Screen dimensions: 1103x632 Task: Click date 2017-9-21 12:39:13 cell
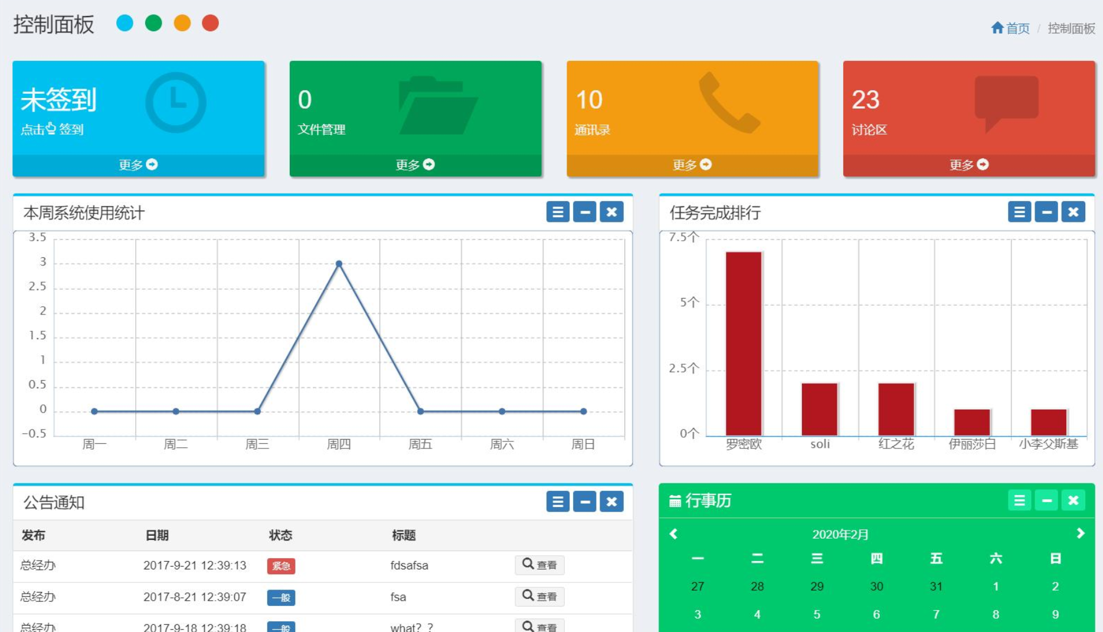coord(195,565)
